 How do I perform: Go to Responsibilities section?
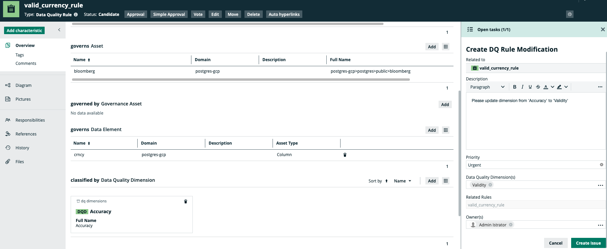pyautogui.click(x=30, y=120)
